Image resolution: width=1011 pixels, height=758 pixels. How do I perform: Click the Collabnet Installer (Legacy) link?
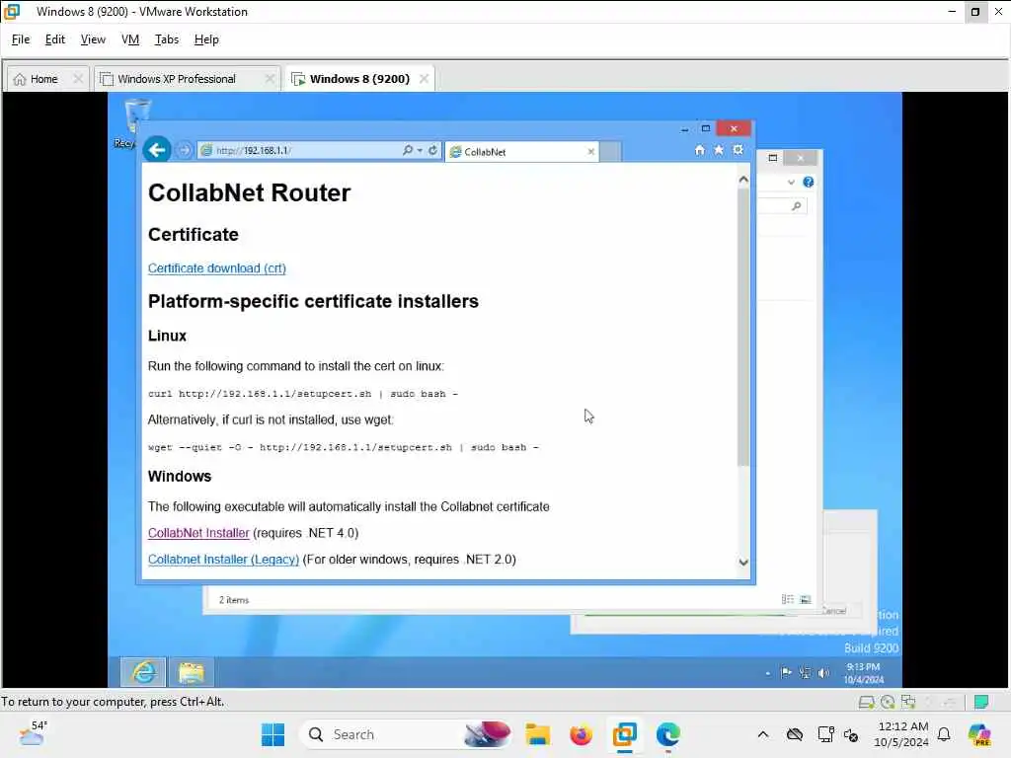tap(223, 560)
